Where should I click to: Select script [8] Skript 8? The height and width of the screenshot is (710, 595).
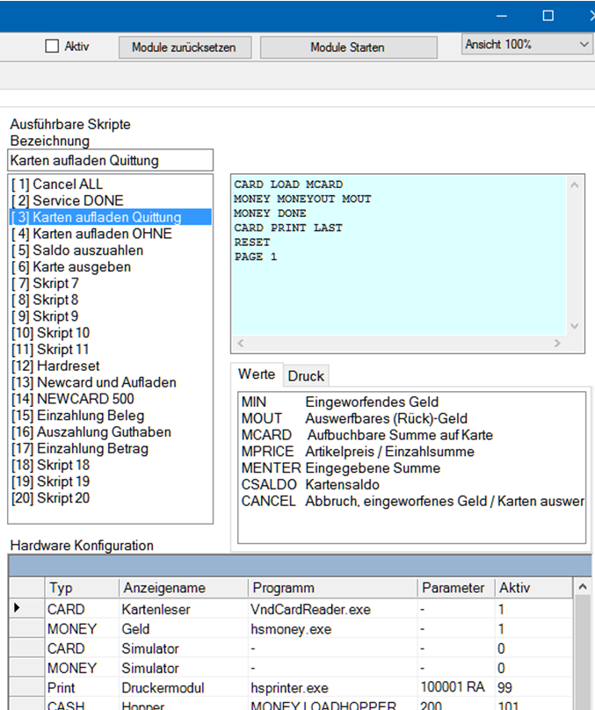click(x=111, y=300)
